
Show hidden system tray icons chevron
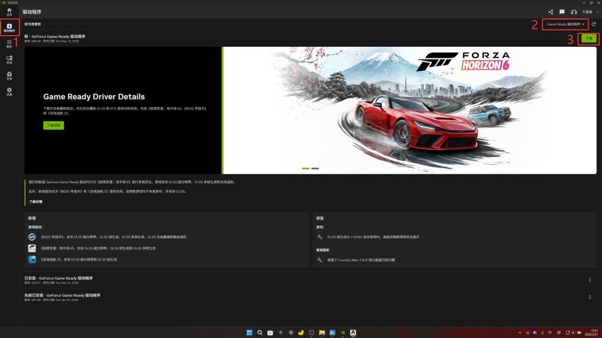tap(520, 332)
